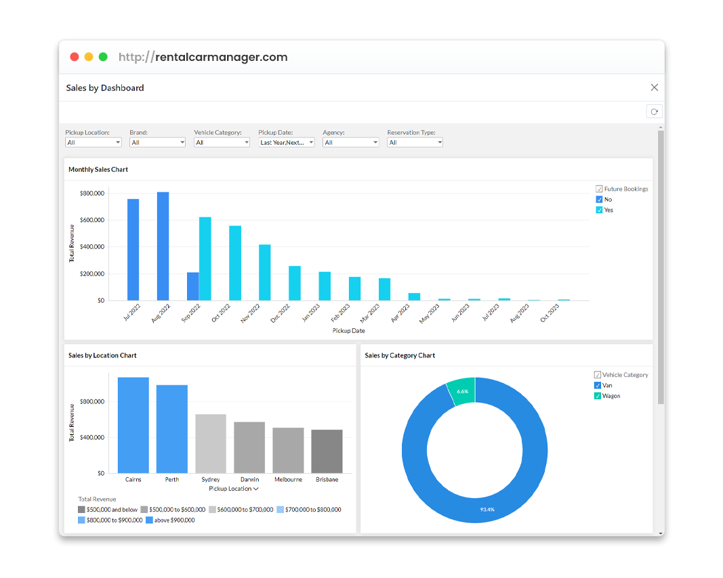This screenshot has height=578, width=723.
Task: Open the Reservation Type filter dropdown
Action: coord(415,142)
